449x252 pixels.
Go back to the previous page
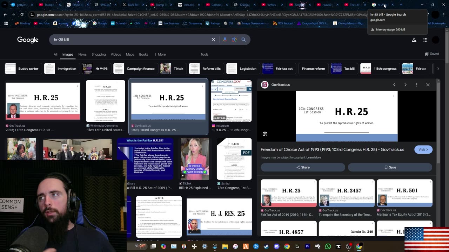5,15
